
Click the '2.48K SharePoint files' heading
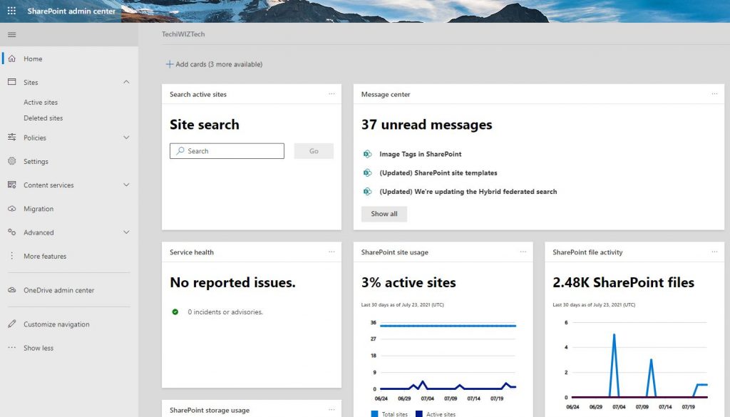point(623,282)
